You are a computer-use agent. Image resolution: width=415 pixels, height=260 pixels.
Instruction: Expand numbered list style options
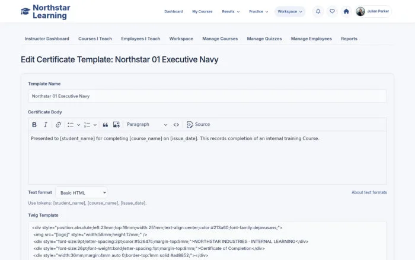click(x=95, y=125)
